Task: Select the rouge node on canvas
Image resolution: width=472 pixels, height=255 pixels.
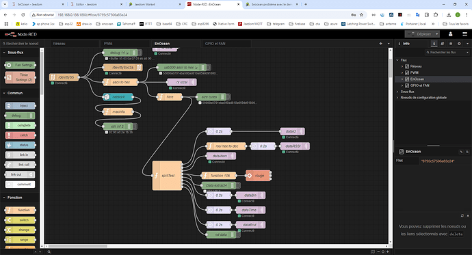Action: point(258,176)
